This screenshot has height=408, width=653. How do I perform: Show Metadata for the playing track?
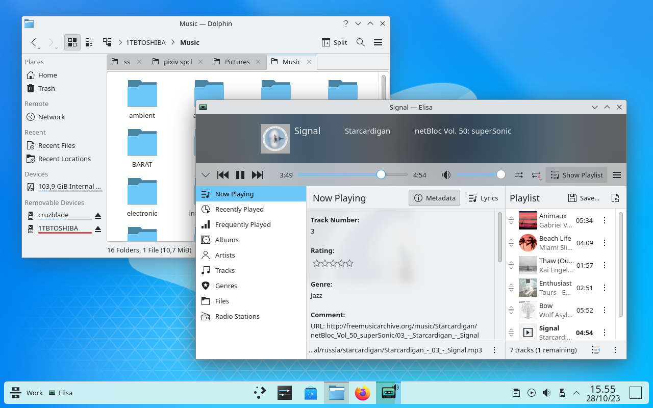434,198
